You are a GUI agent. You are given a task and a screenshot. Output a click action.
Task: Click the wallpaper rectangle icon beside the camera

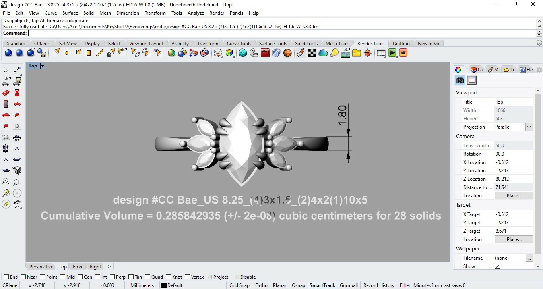pos(472,80)
